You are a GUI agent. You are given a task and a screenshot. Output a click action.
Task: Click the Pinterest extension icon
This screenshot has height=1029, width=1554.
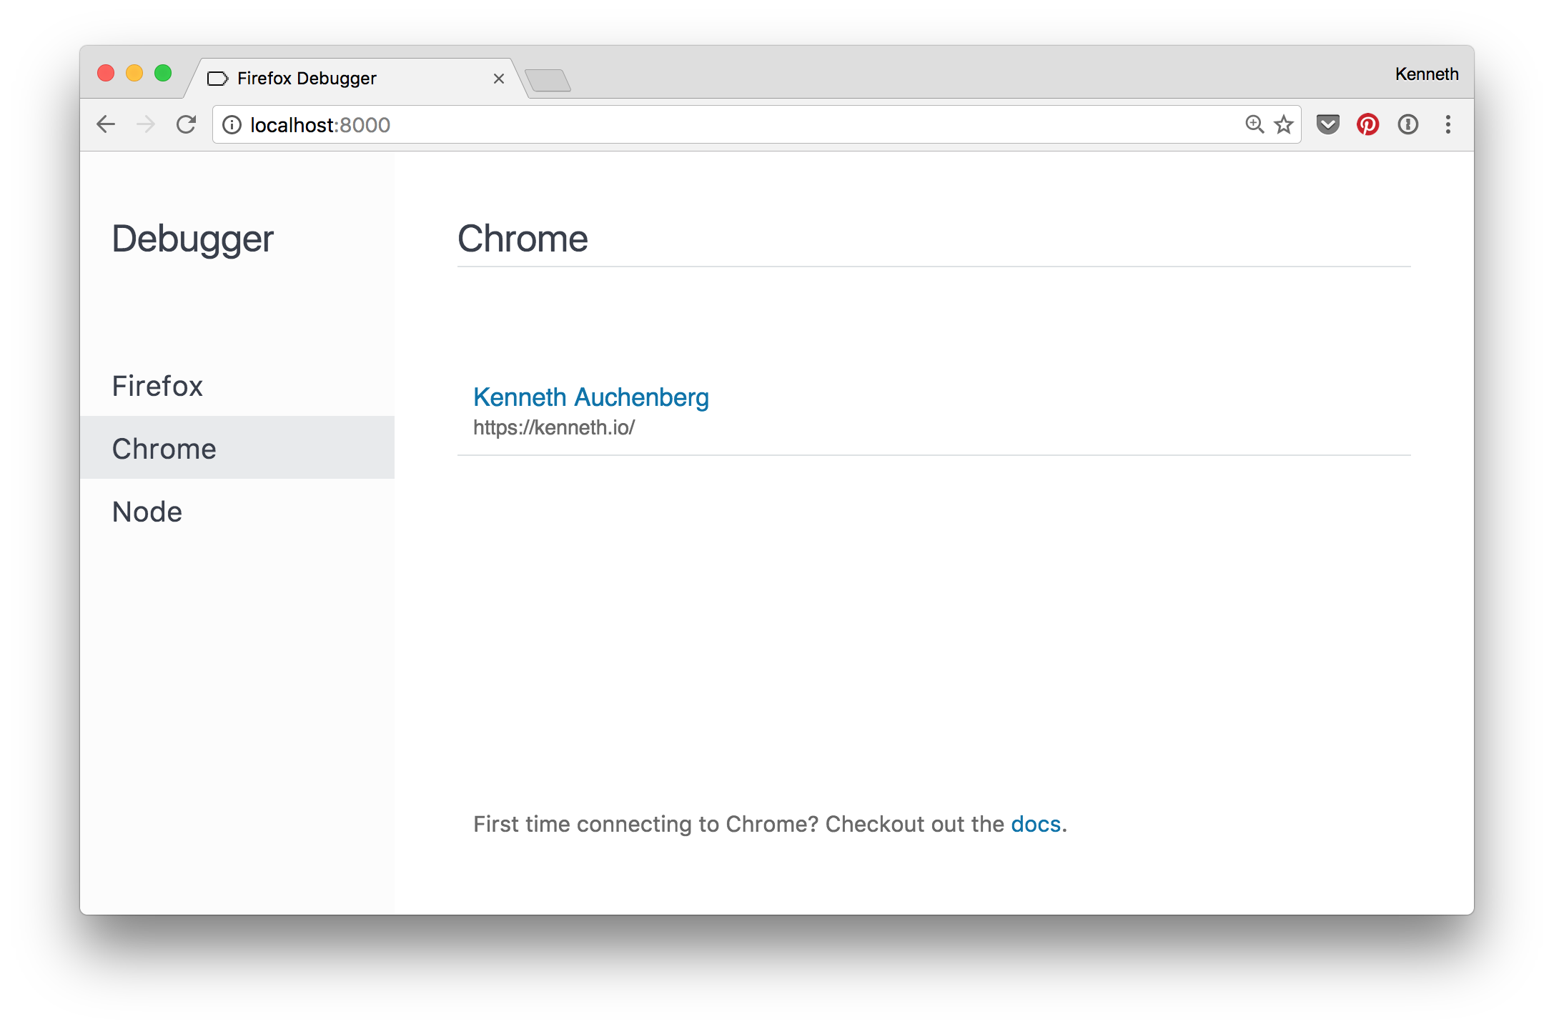click(x=1367, y=124)
